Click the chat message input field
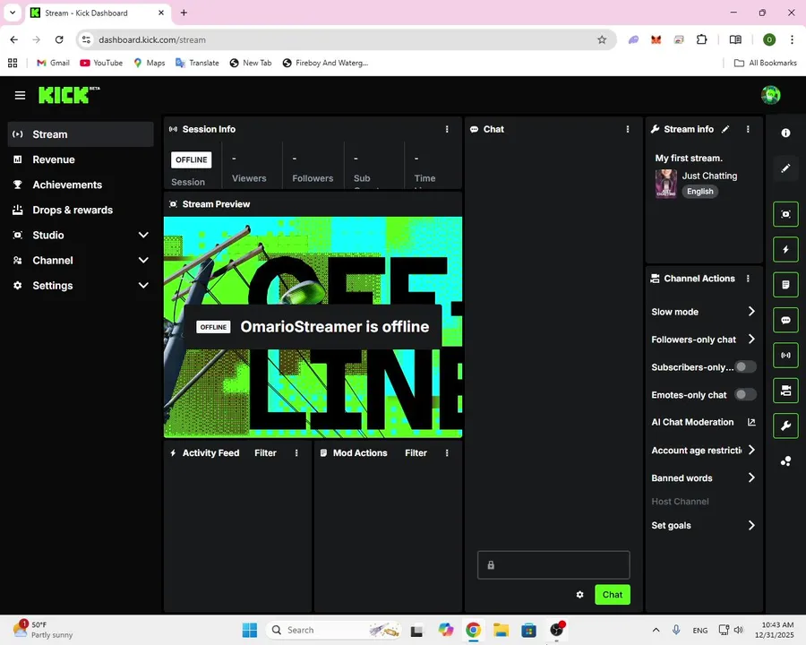 tap(553, 564)
